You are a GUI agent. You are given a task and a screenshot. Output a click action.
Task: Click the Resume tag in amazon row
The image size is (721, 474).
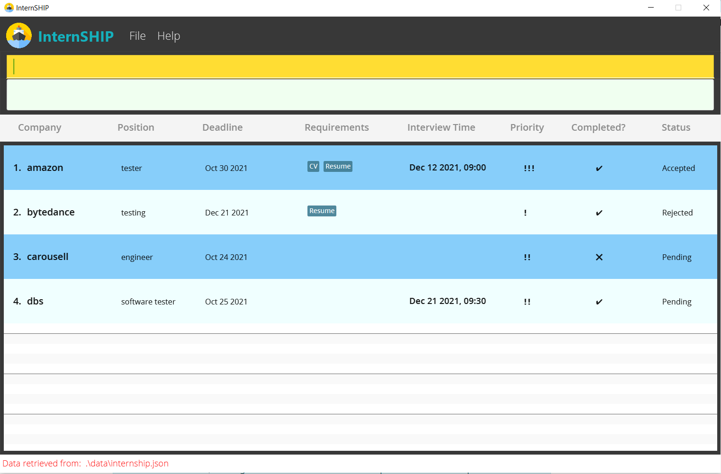(338, 166)
